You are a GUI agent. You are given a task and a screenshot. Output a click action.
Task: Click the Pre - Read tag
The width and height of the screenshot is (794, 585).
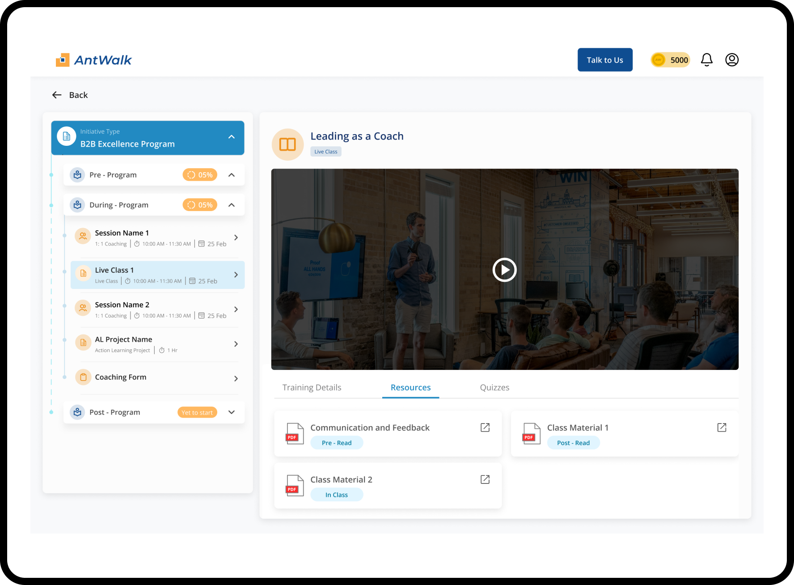pos(337,443)
